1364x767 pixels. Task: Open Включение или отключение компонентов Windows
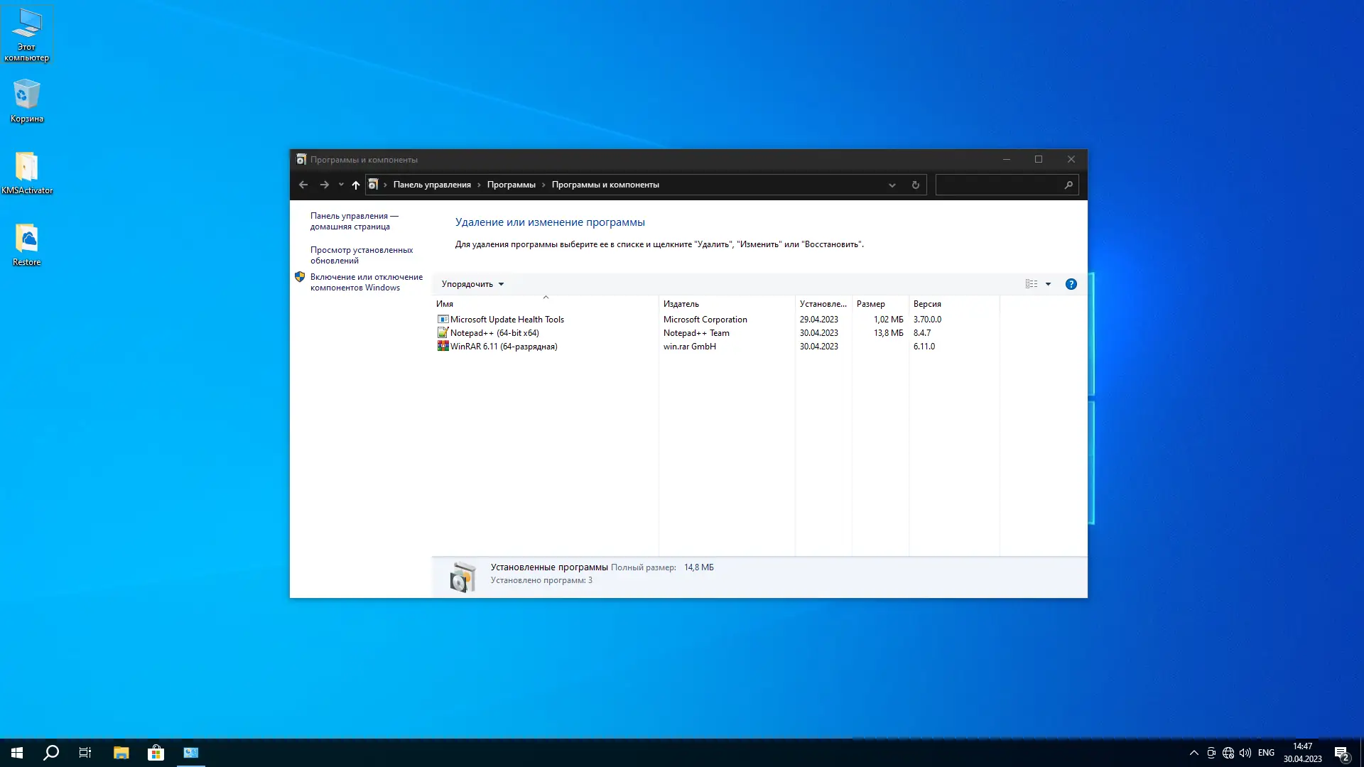pyautogui.click(x=366, y=282)
